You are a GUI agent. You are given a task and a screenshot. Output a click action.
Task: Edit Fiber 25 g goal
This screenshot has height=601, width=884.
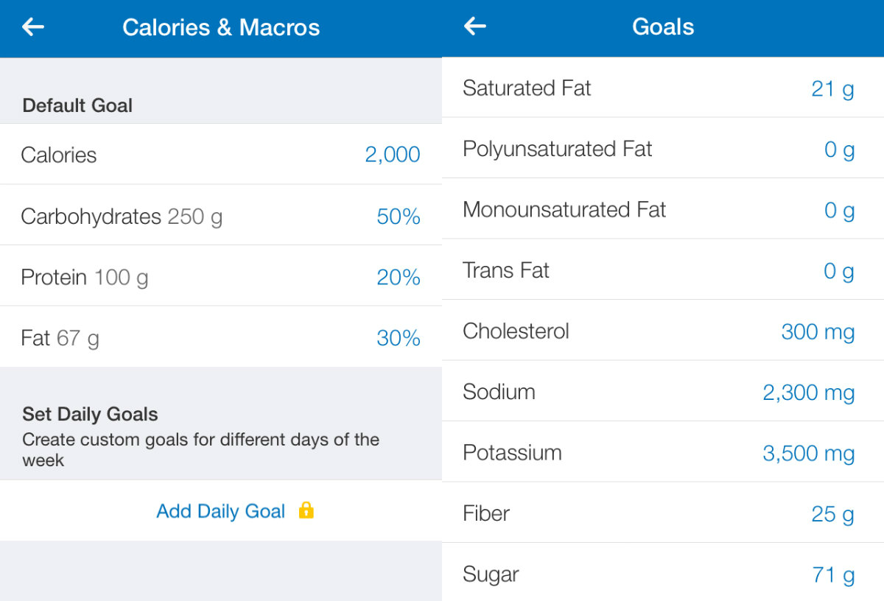tap(832, 514)
